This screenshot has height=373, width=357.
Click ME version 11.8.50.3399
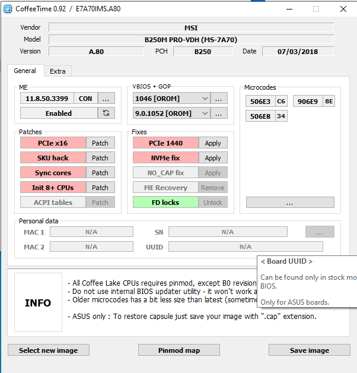47,98
